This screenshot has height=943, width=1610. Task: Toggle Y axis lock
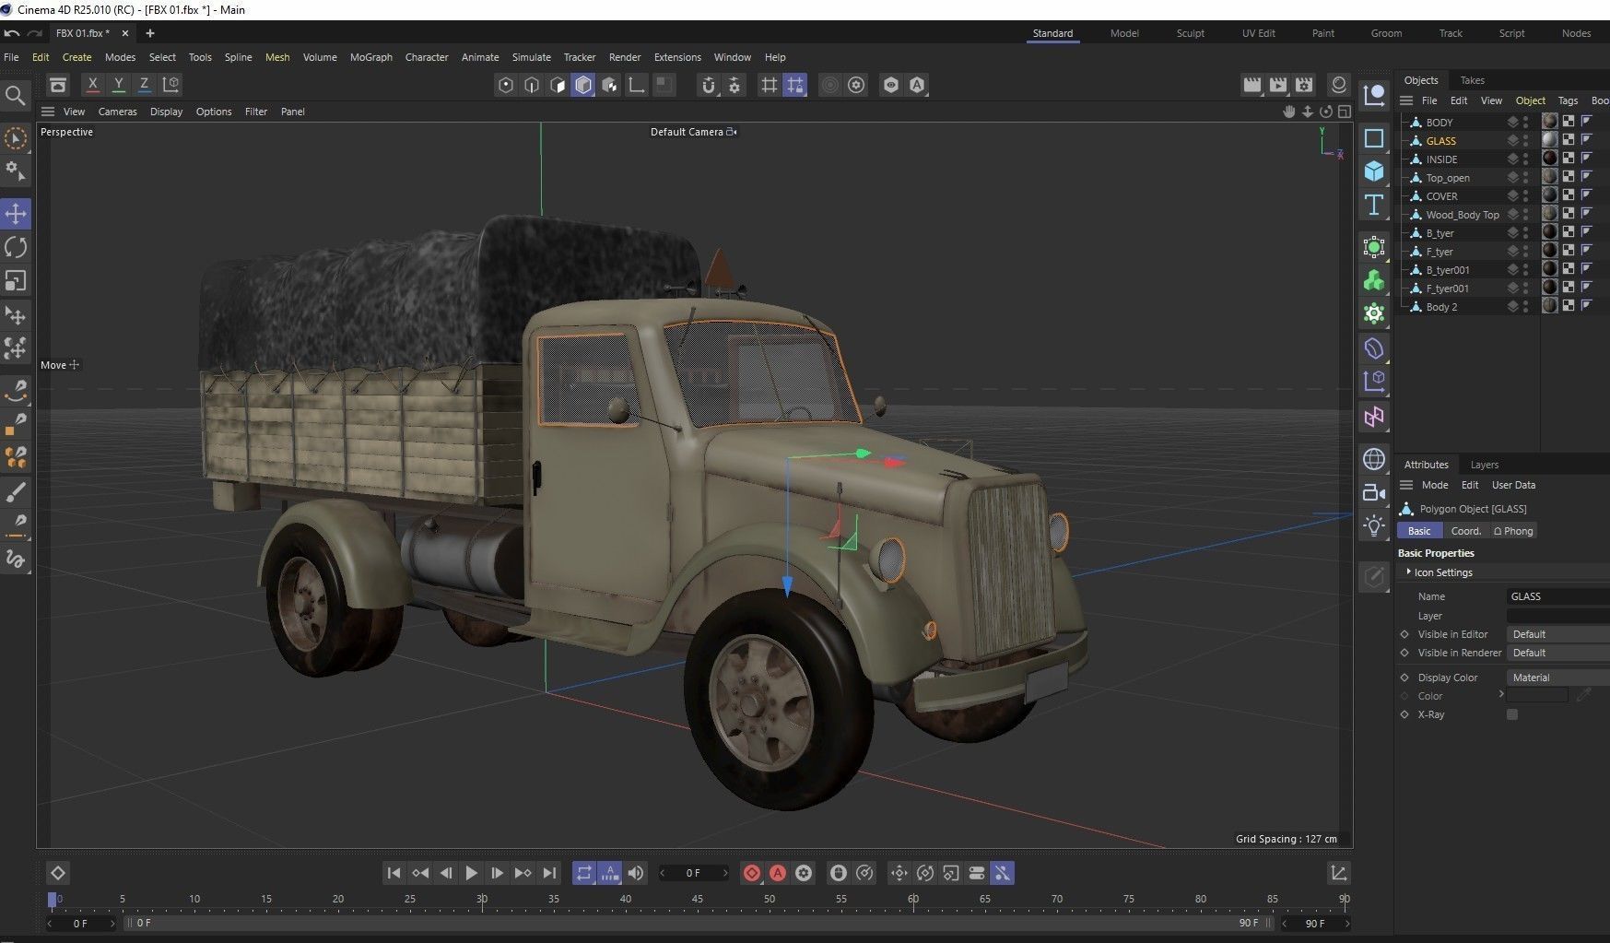118,85
